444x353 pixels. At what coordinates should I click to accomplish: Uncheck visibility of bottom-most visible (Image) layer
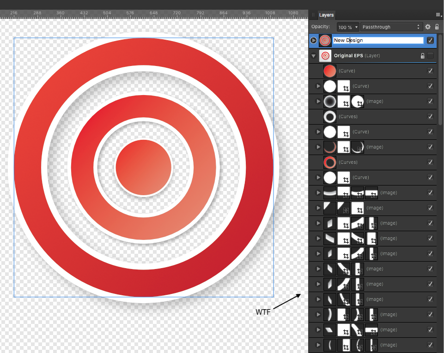point(431,345)
